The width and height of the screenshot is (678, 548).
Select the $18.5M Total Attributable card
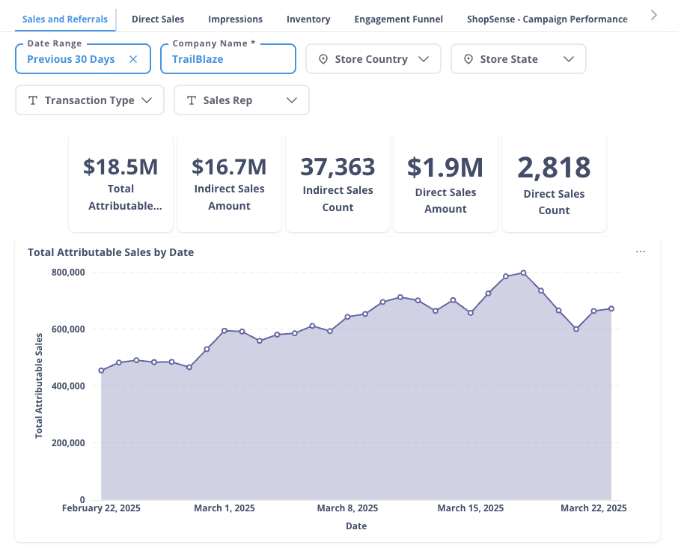(x=121, y=183)
